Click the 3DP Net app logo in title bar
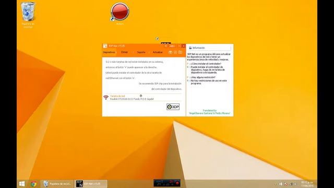 pyautogui.click(x=105, y=46)
